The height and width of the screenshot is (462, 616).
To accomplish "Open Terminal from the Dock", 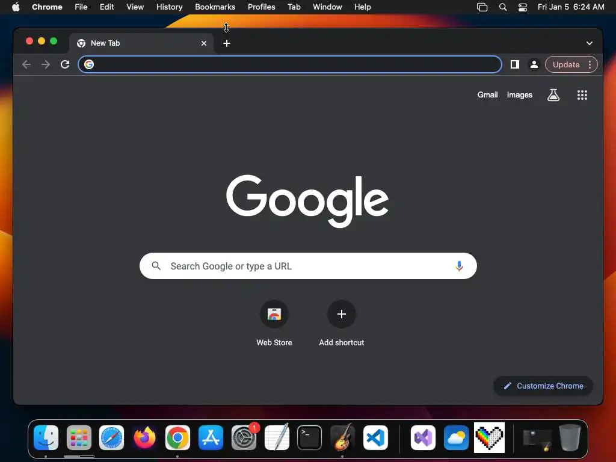I will click(310, 438).
